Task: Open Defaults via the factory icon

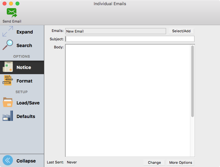Action: [x=7, y=116]
